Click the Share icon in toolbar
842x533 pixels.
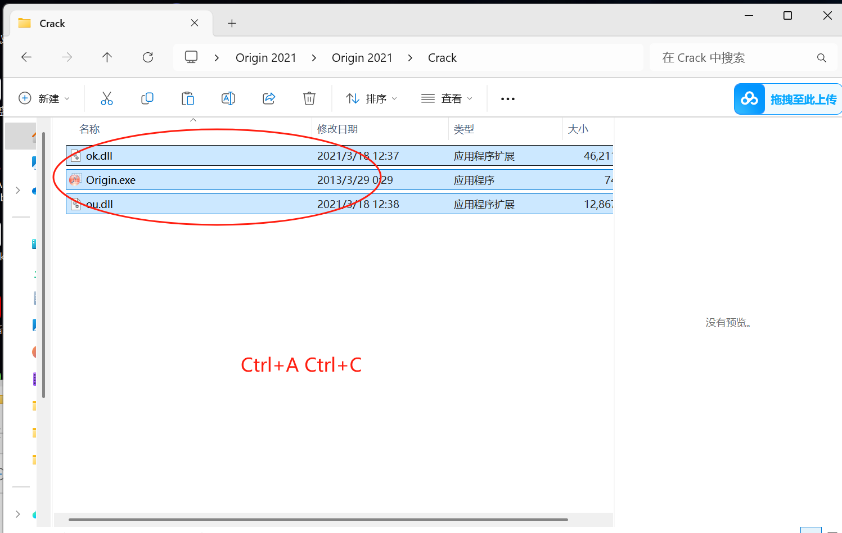pyautogui.click(x=269, y=98)
